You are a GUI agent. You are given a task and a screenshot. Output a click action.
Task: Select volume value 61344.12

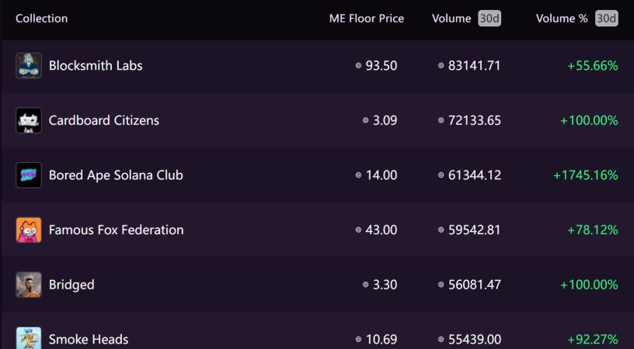[x=474, y=175]
